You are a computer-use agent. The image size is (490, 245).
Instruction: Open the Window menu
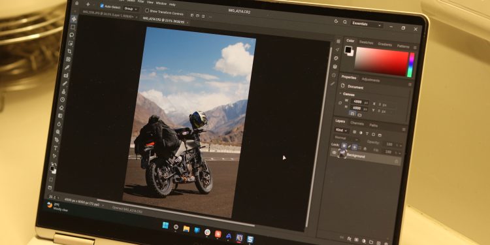coord(161,3)
